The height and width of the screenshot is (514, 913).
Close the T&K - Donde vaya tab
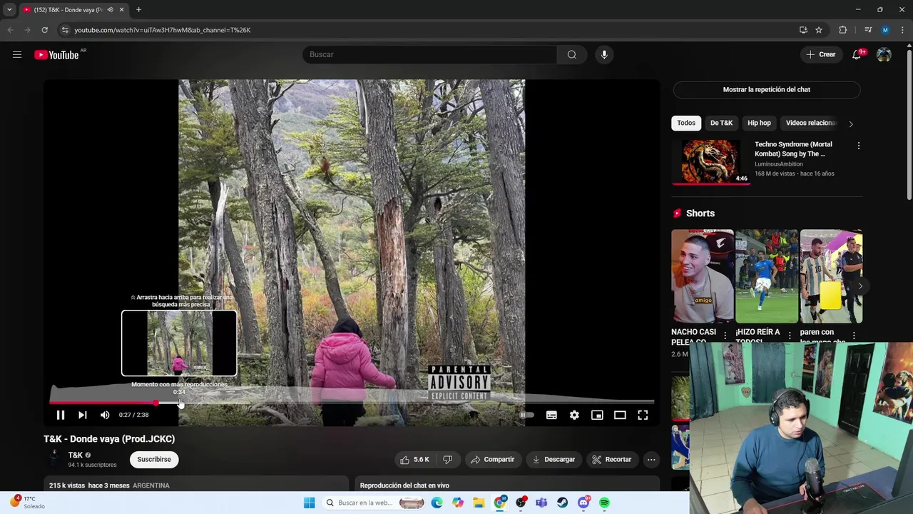coord(121,10)
